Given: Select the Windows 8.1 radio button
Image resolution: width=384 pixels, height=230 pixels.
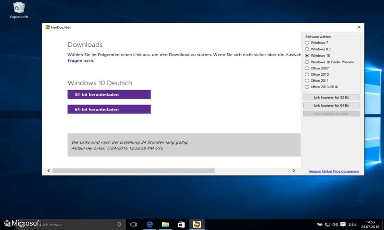Looking at the screenshot, I should click(x=307, y=49).
